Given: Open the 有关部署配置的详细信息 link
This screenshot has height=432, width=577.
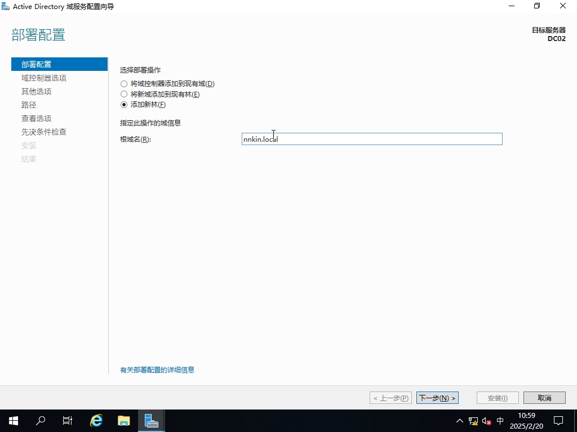Looking at the screenshot, I should coord(157,370).
